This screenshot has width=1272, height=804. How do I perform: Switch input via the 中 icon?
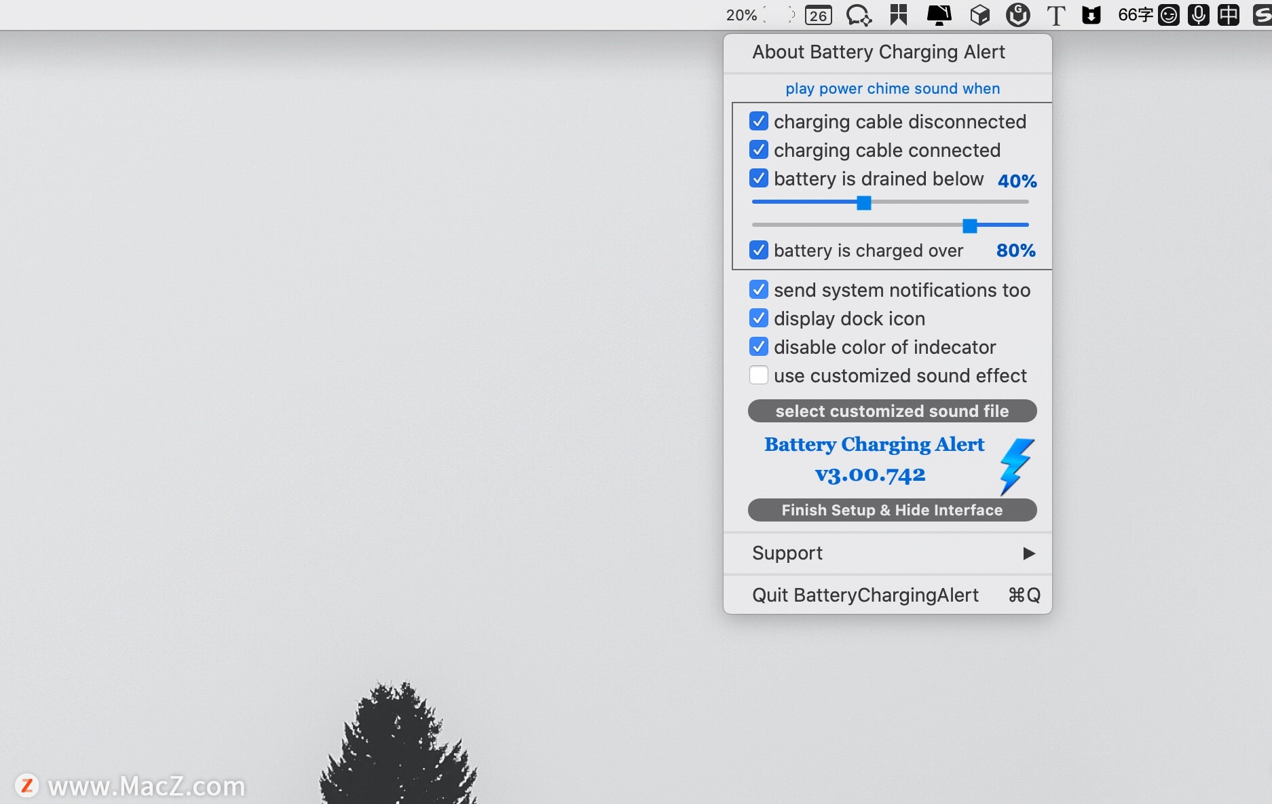click(x=1228, y=15)
